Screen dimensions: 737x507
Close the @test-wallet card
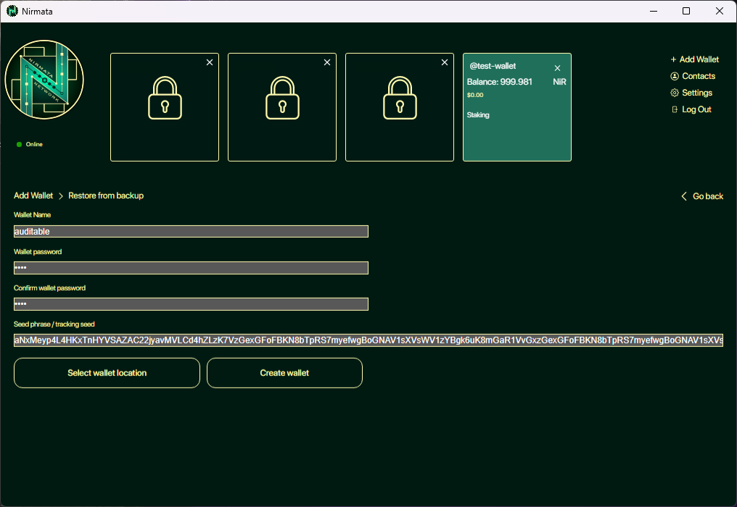(557, 67)
